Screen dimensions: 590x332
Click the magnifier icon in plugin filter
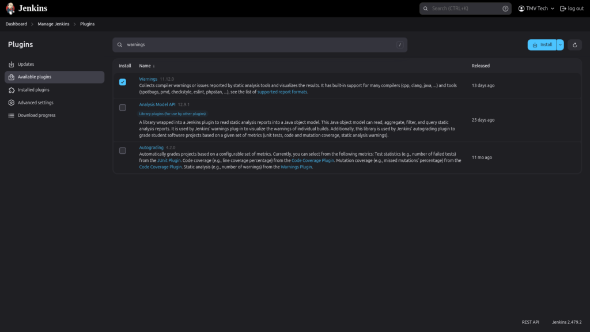click(x=120, y=45)
